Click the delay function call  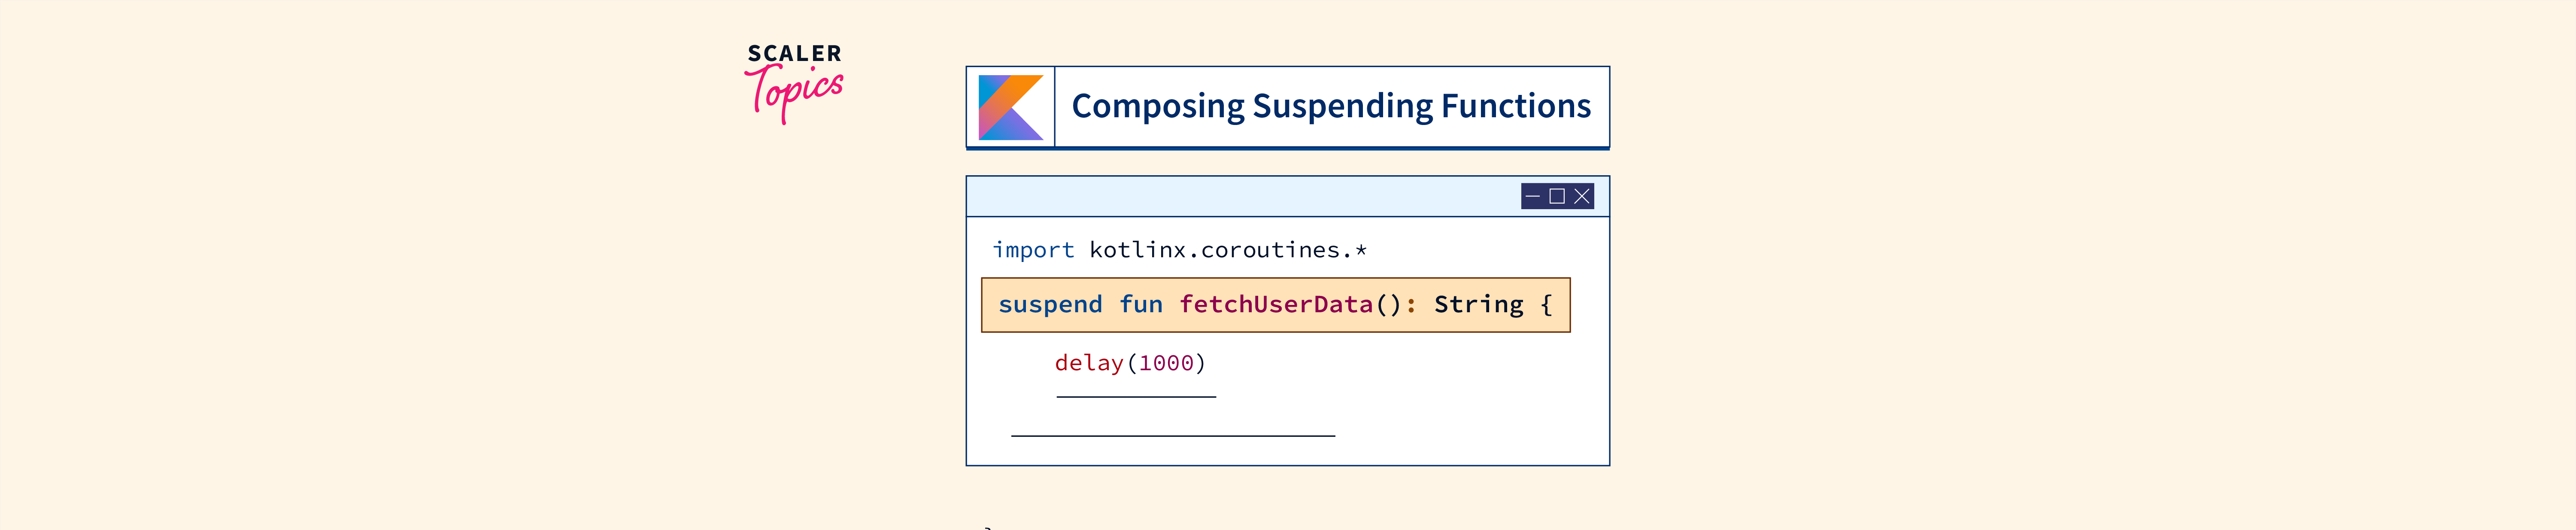click(x=1089, y=363)
